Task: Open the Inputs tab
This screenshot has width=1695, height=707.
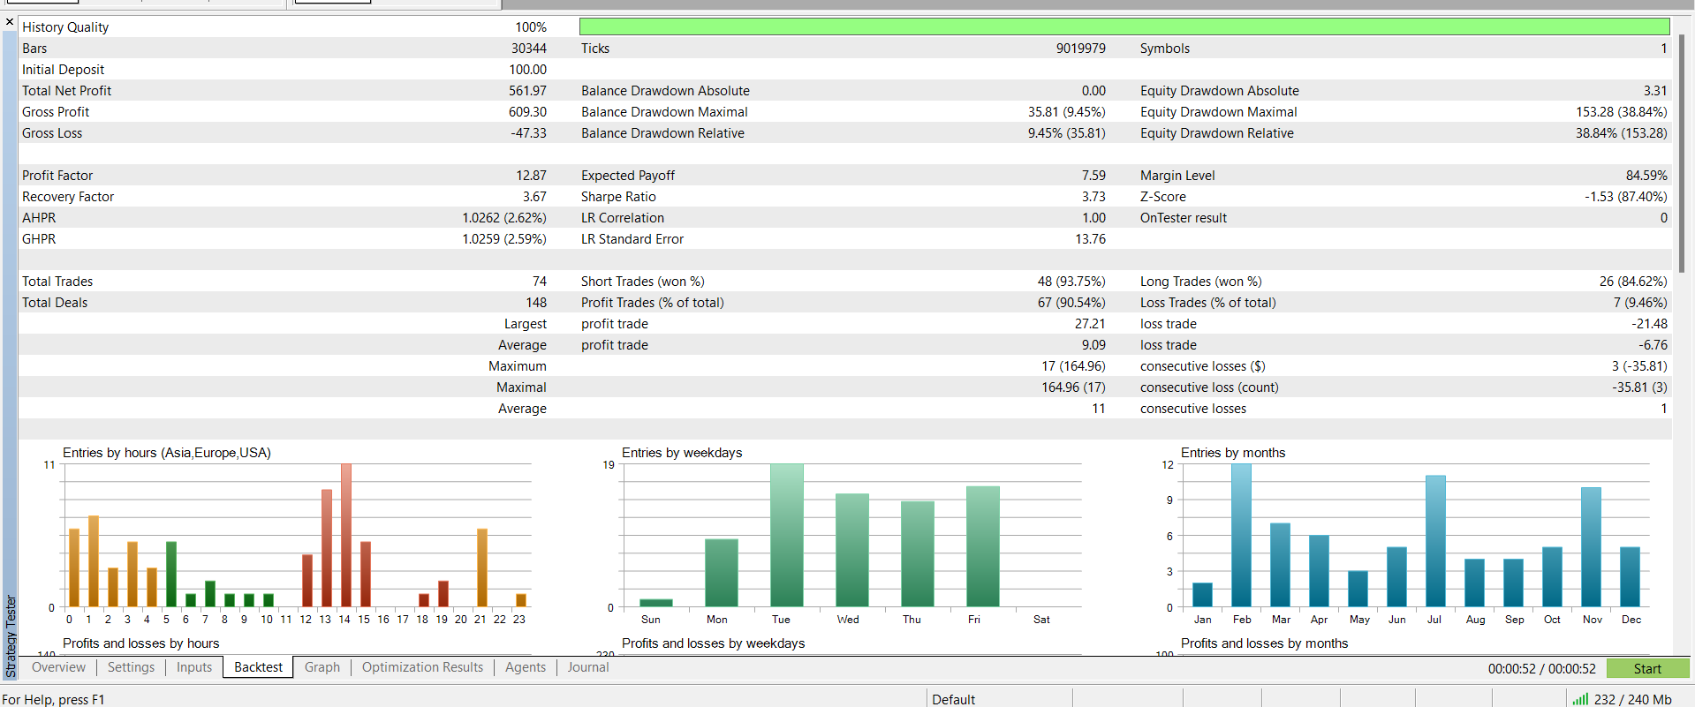Action: point(194,667)
